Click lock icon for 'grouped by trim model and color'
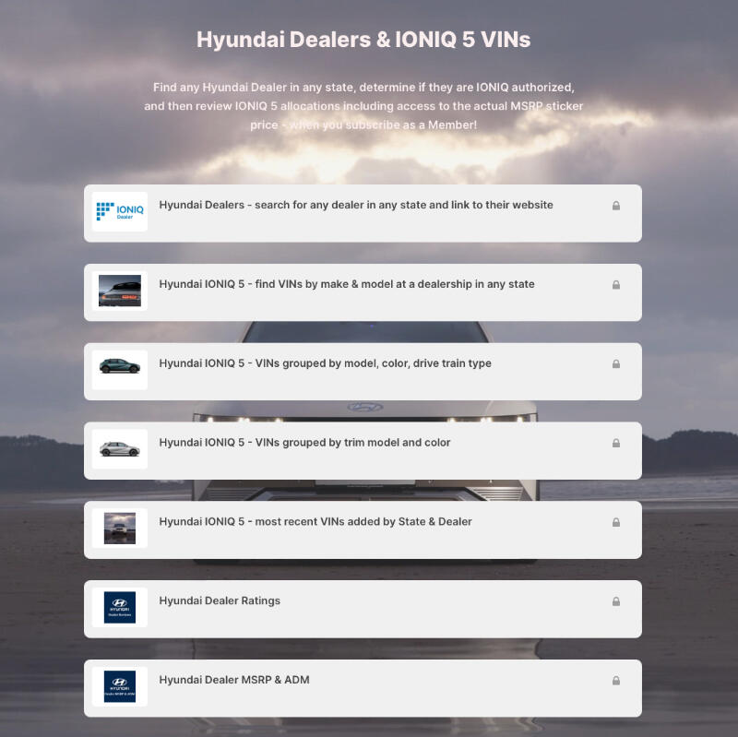 pos(616,444)
